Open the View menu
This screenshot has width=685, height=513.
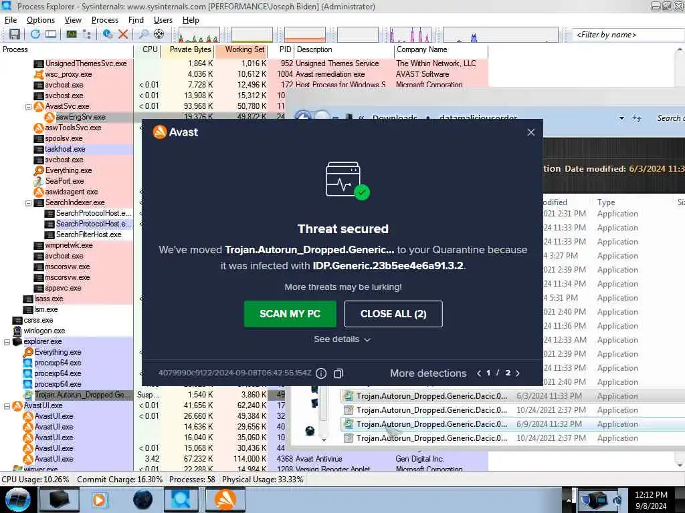[73, 20]
